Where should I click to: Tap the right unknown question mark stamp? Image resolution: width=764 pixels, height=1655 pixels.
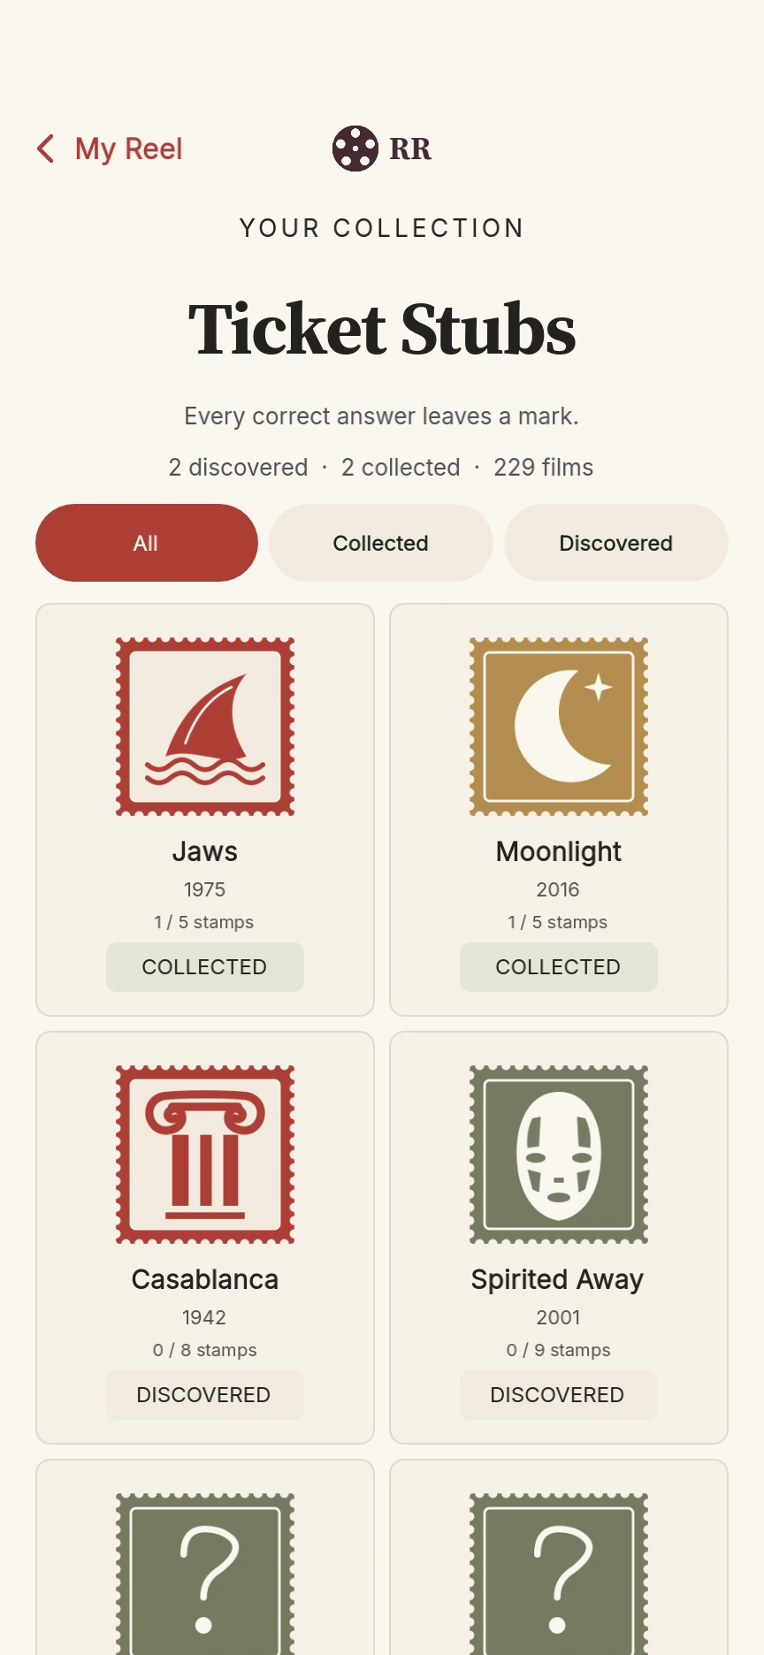tap(559, 1574)
